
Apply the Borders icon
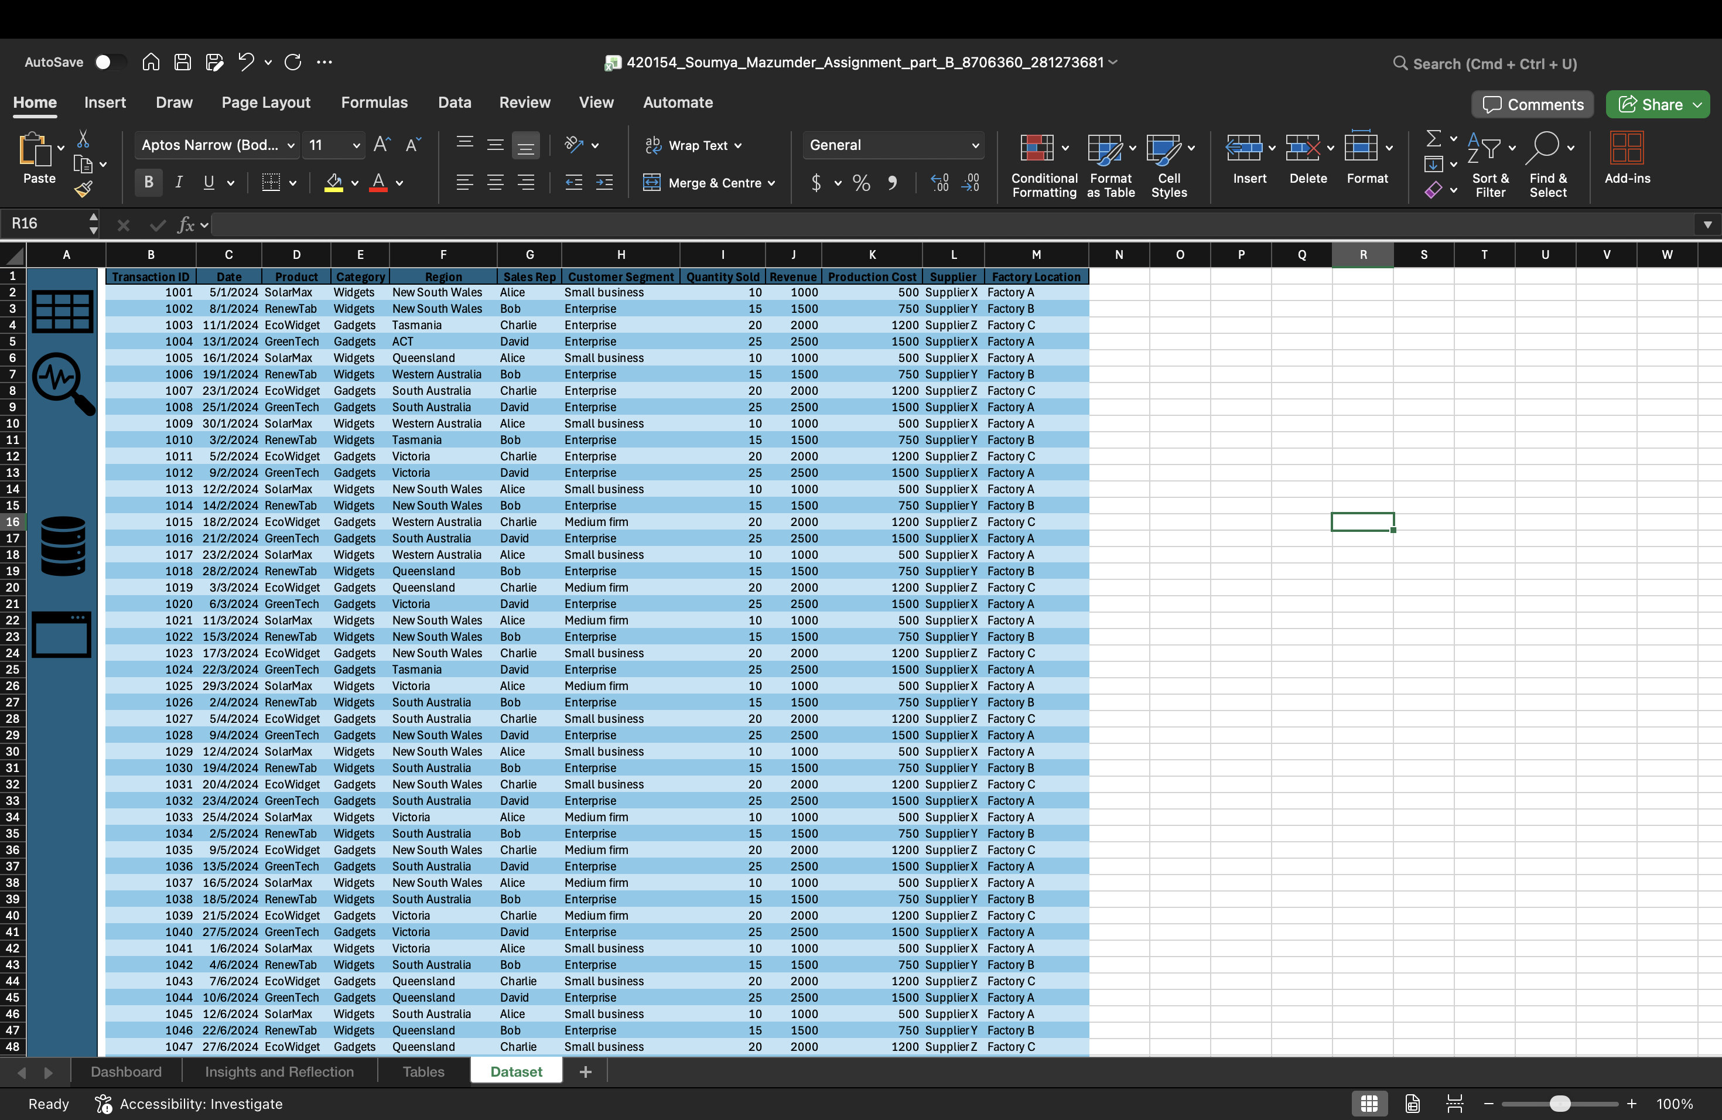pyautogui.click(x=271, y=182)
